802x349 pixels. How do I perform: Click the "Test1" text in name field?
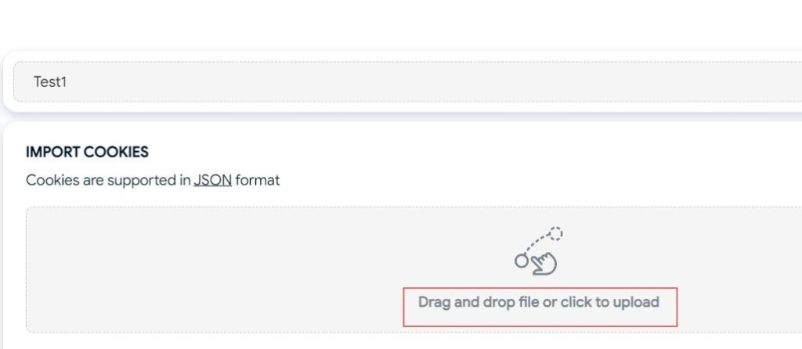pos(50,81)
